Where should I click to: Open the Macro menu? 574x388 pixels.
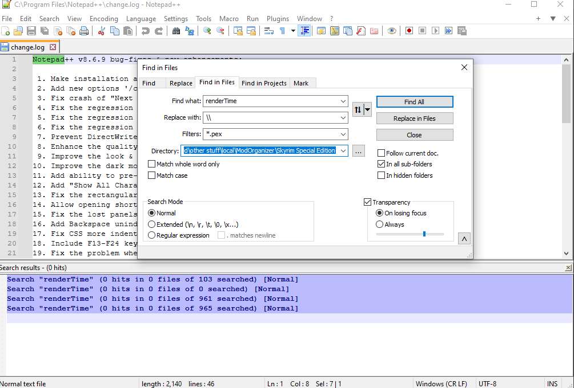(x=229, y=19)
